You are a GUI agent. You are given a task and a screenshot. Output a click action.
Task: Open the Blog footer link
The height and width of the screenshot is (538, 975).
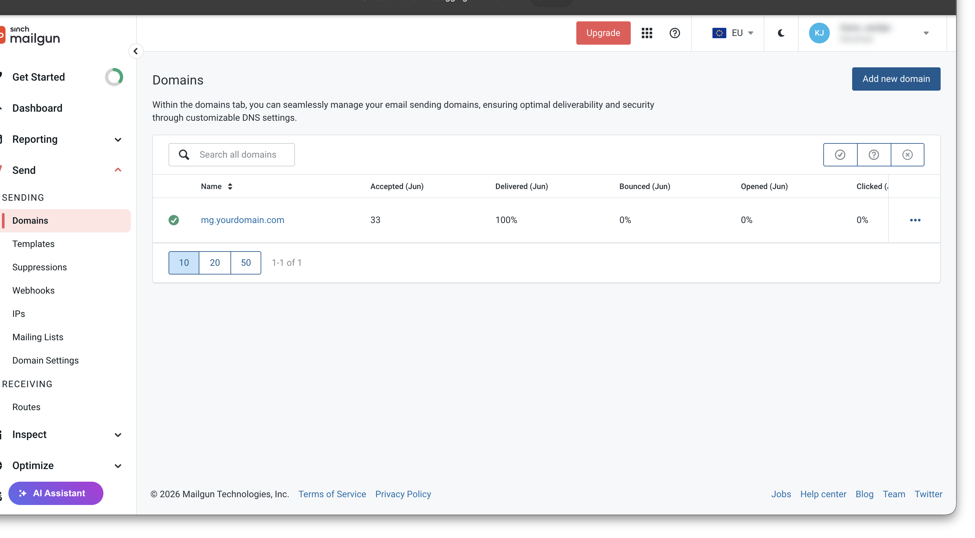point(864,494)
